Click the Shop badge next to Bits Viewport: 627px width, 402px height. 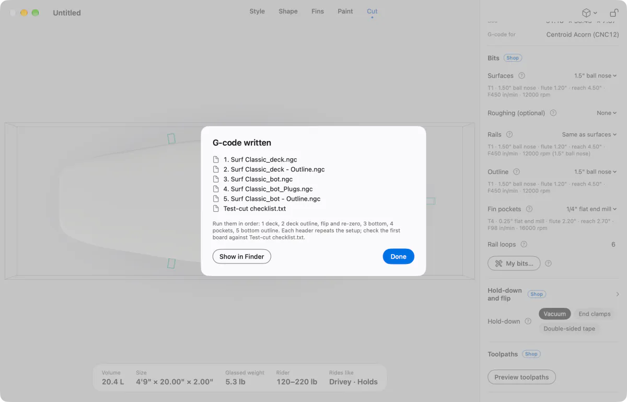[513, 58]
